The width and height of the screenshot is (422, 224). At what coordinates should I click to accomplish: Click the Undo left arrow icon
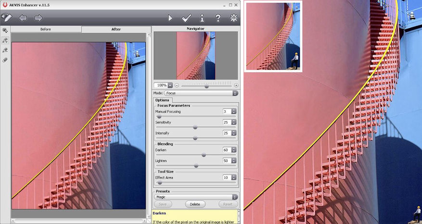(23, 18)
